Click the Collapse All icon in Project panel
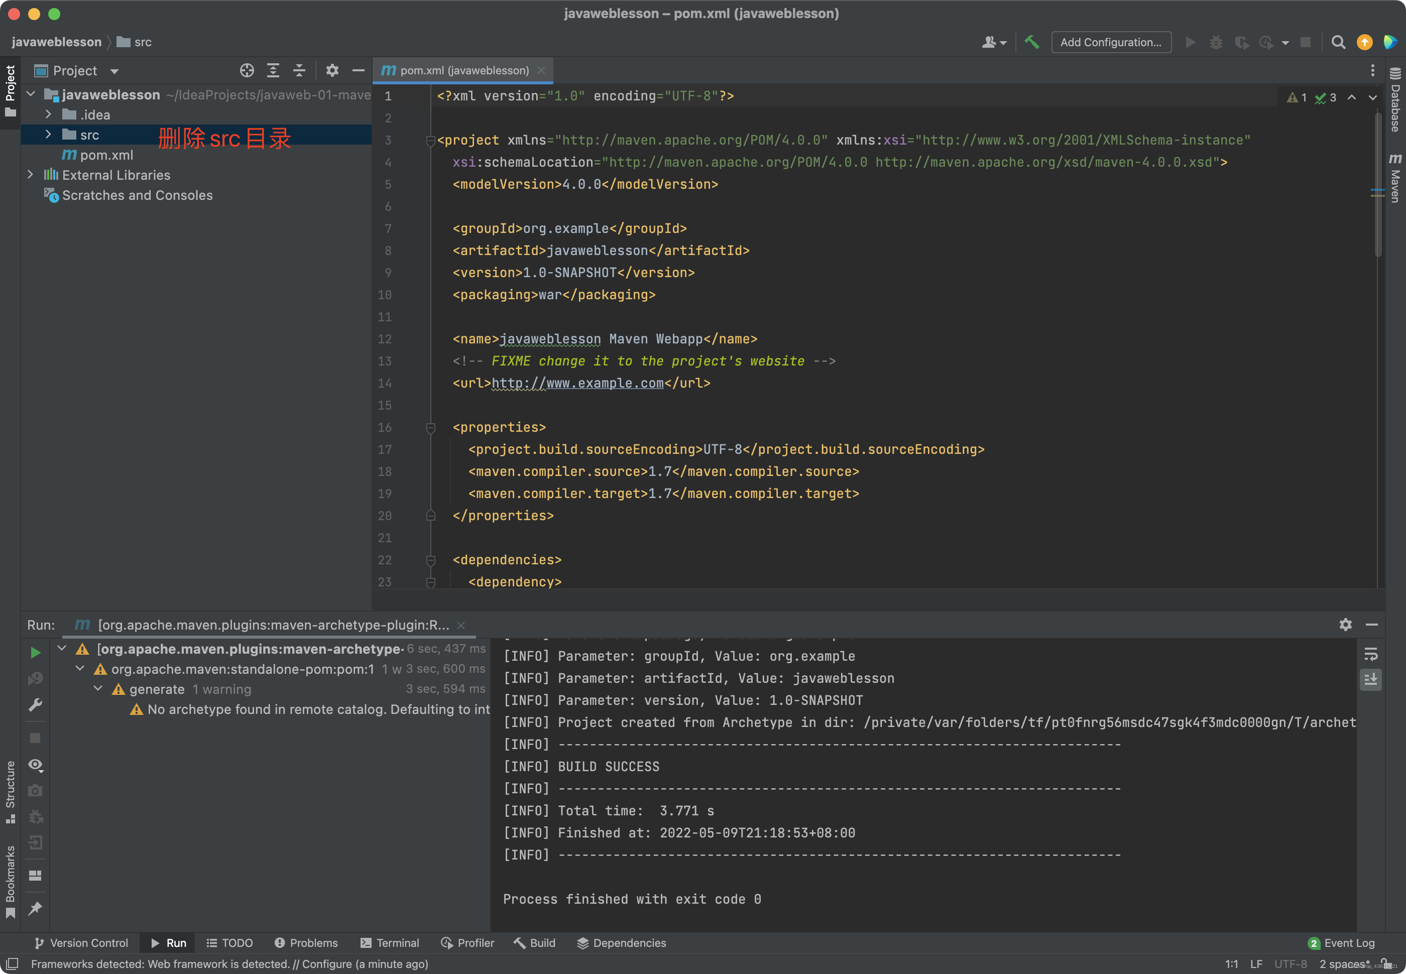 tap(299, 70)
